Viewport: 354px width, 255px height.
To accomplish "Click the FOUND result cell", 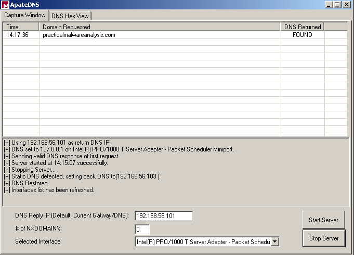I will [303, 35].
